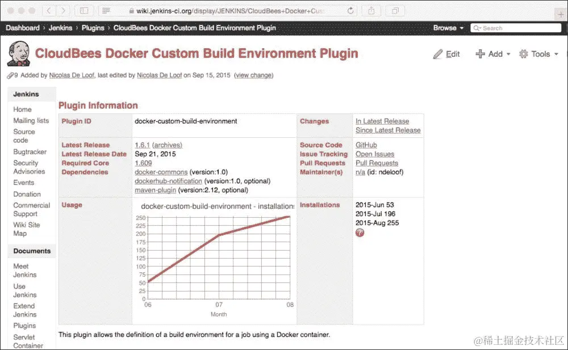The height and width of the screenshot is (350, 568).
Task: Open Events sidebar link
Action: click(x=23, y=183)
